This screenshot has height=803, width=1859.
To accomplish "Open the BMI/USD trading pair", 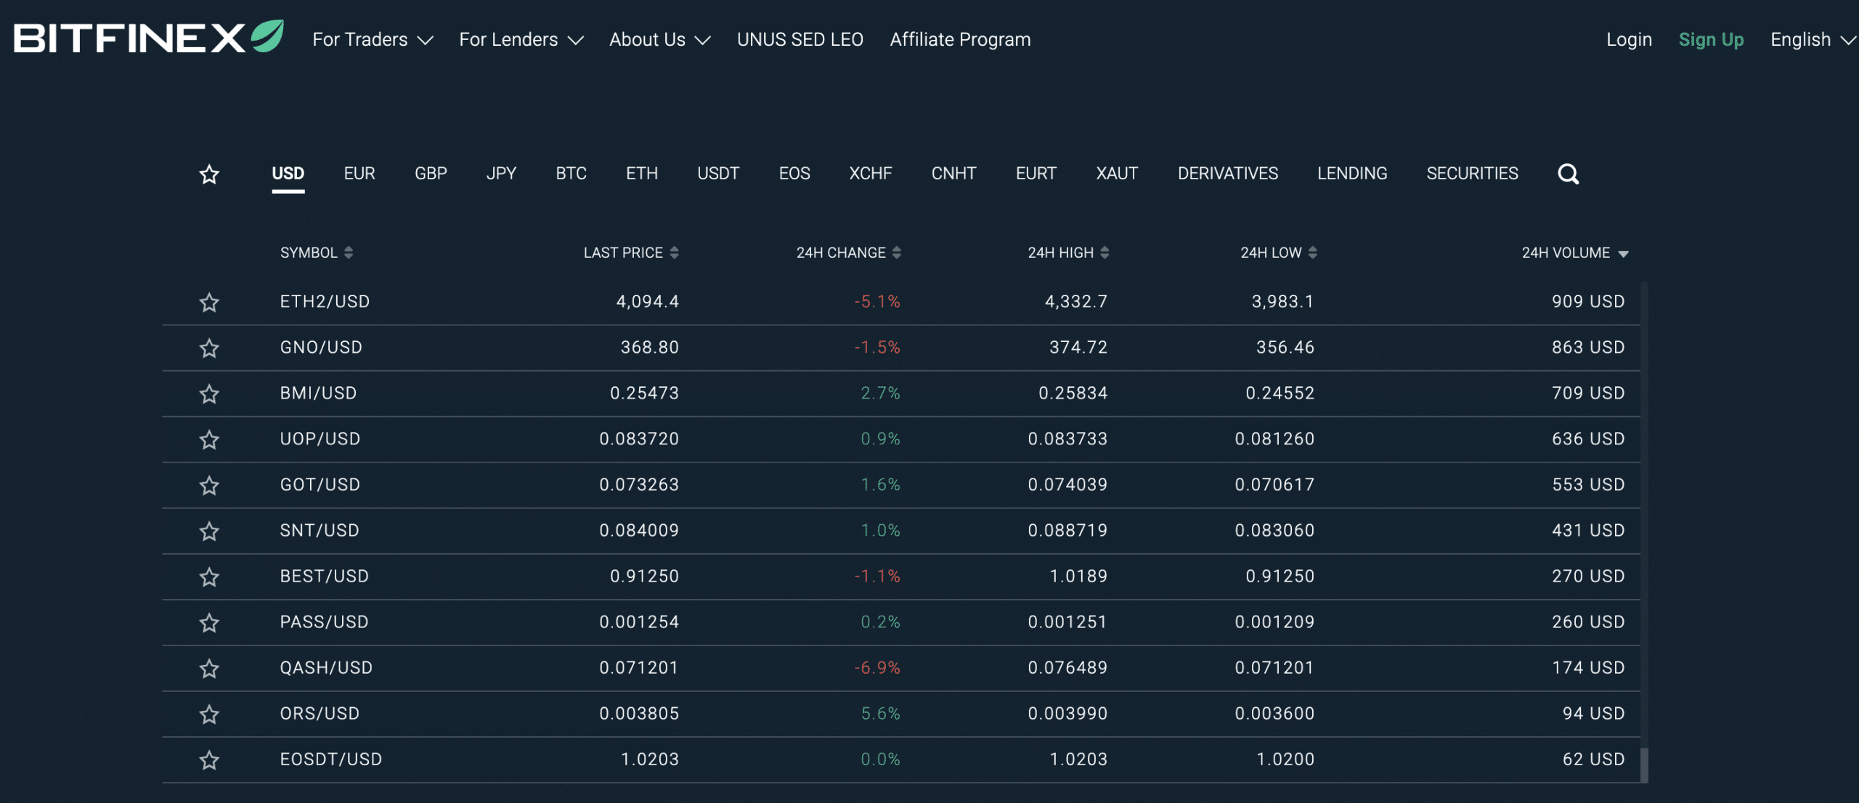I will 319,393.
